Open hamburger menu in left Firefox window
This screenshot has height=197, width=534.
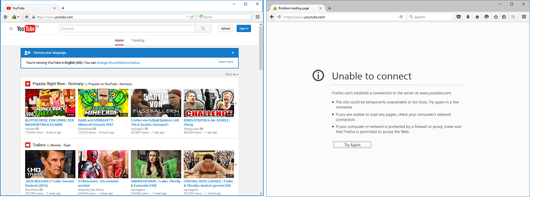[257, 17]
